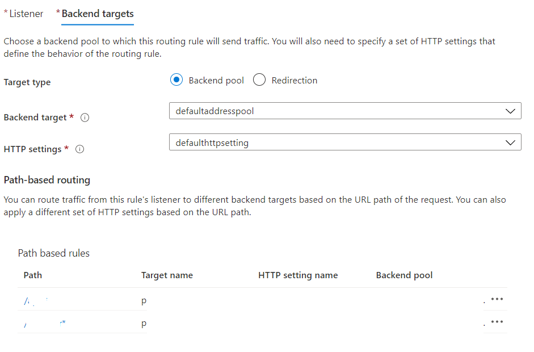Select the Backend targets tab
534x352 pixels.
pyautogui.click(x=98, y=13)
